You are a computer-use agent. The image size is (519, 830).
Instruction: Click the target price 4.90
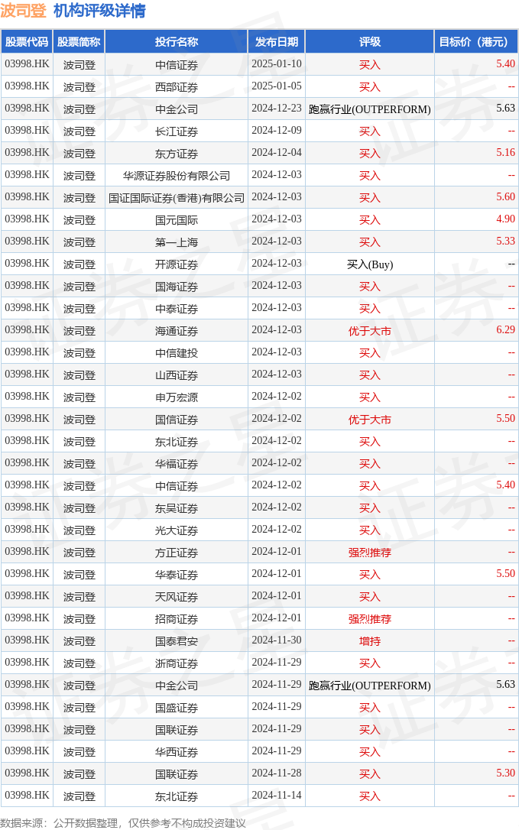coord(505,219)
